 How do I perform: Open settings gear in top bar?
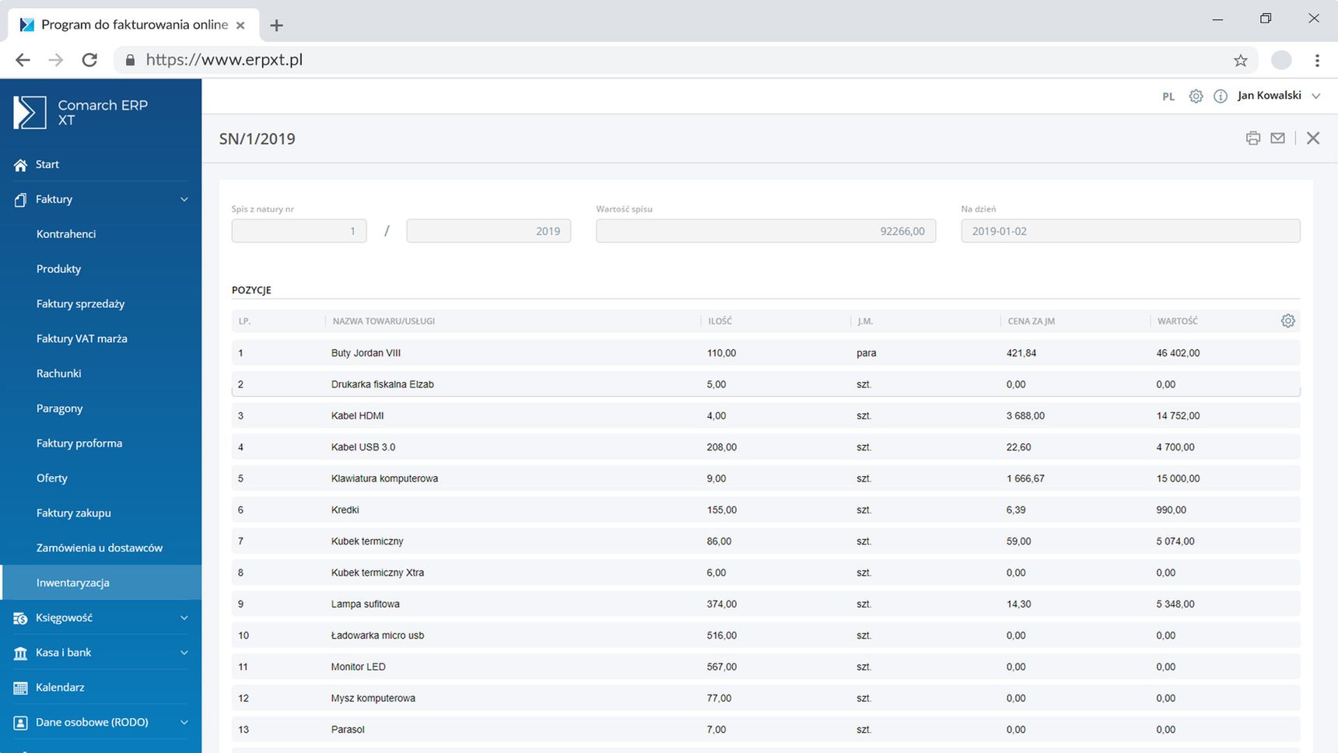1196,96
